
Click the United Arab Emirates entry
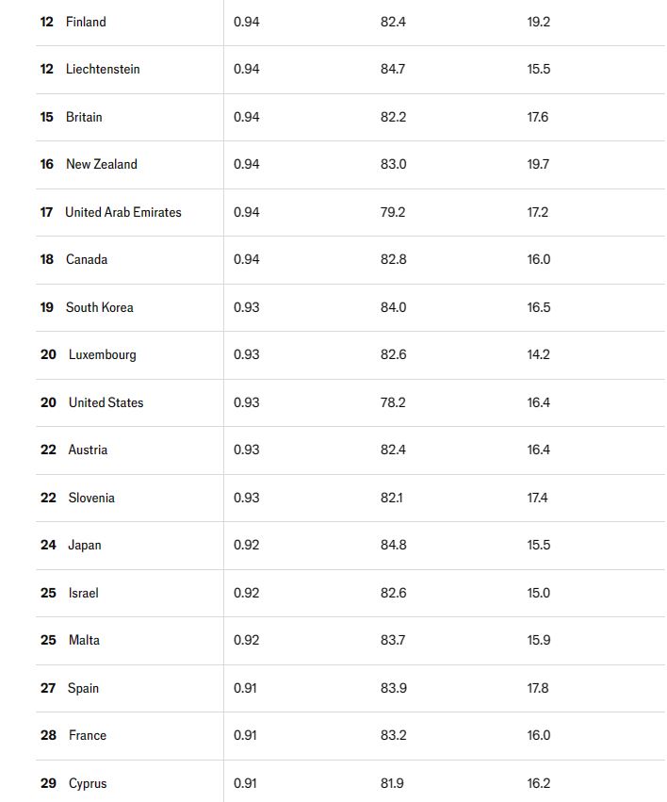123,212
